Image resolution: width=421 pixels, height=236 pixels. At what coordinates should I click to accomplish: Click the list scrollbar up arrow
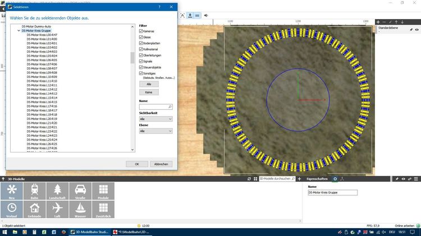132,26
